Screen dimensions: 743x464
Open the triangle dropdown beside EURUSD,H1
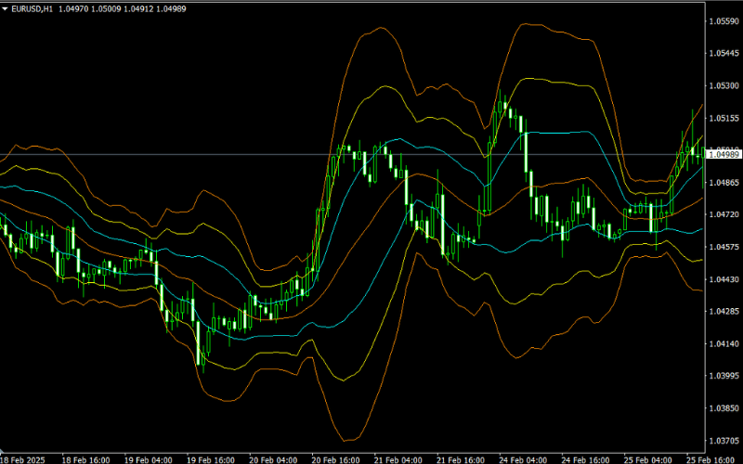[7, 7]
